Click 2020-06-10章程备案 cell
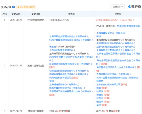 coord(60,111)
